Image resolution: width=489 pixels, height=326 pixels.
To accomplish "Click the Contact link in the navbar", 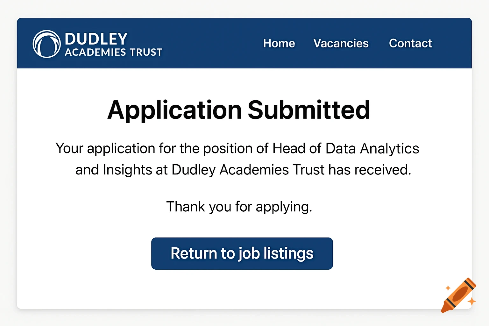I will coord(410,44).
